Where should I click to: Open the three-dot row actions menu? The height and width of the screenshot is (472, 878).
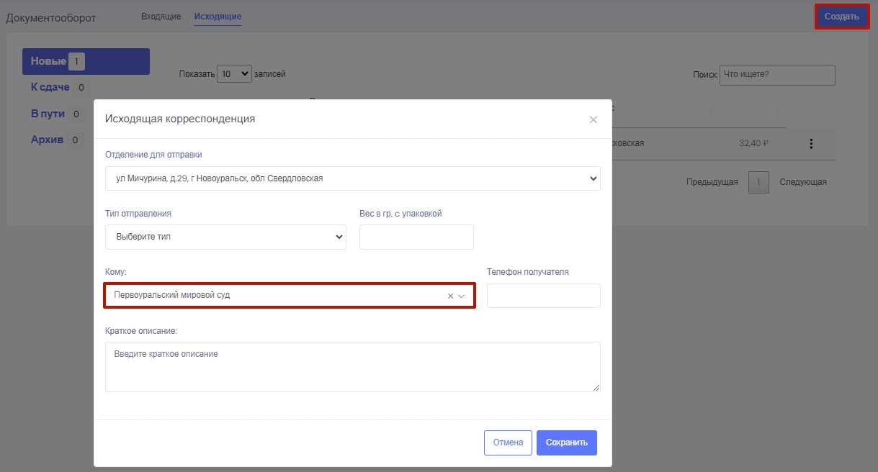coord(811,144)
